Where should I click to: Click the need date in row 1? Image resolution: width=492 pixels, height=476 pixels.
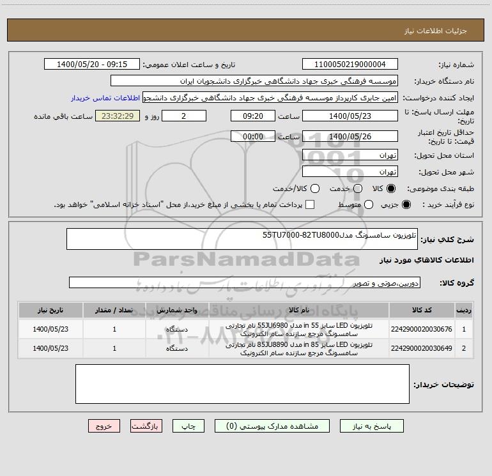(50, 330)
